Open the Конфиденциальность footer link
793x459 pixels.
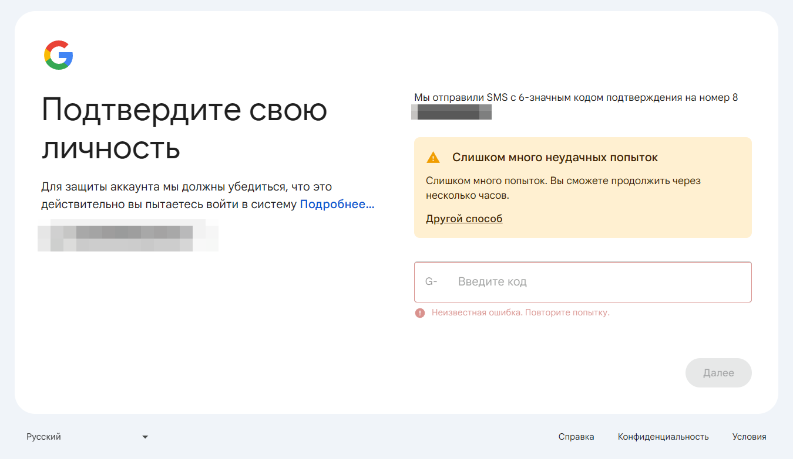click(x=663, y=437)
